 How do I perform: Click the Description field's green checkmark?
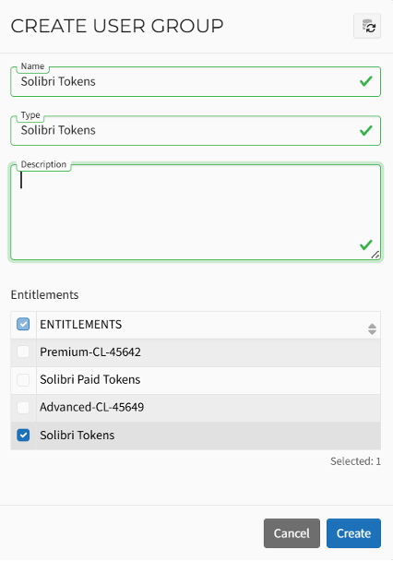[366, 245]
